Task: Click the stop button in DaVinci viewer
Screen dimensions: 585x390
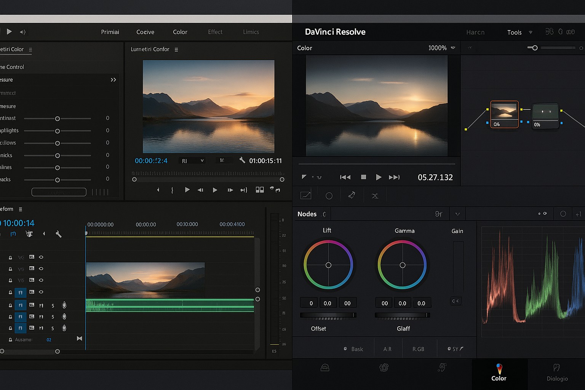Action: (363, 177)
